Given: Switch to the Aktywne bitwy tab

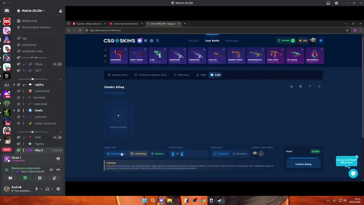Looking at the screenshot, I should tap(117, 75).
